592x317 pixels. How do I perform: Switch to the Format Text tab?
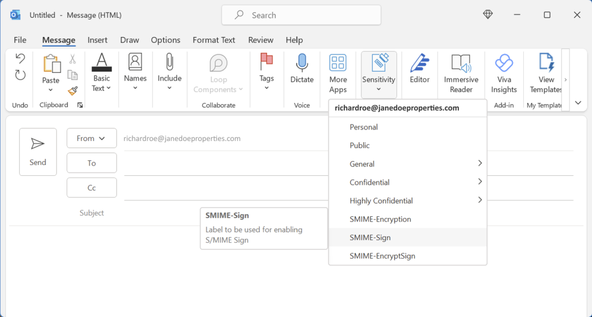(x=214, y=40)
